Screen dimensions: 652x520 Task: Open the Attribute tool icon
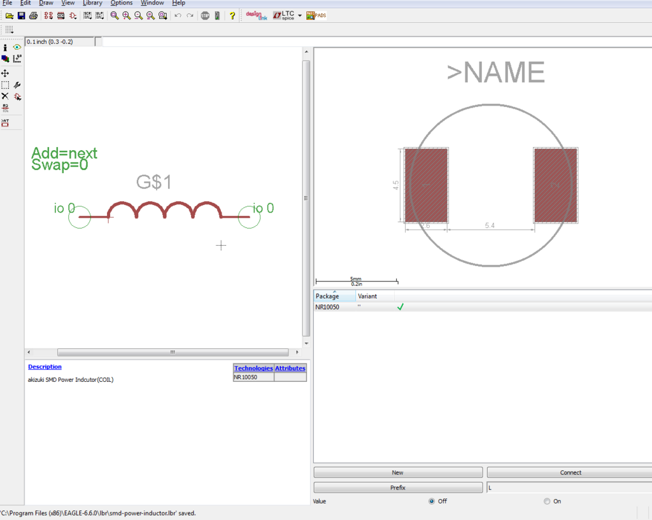pyautogui.click(x=5, y=123)
